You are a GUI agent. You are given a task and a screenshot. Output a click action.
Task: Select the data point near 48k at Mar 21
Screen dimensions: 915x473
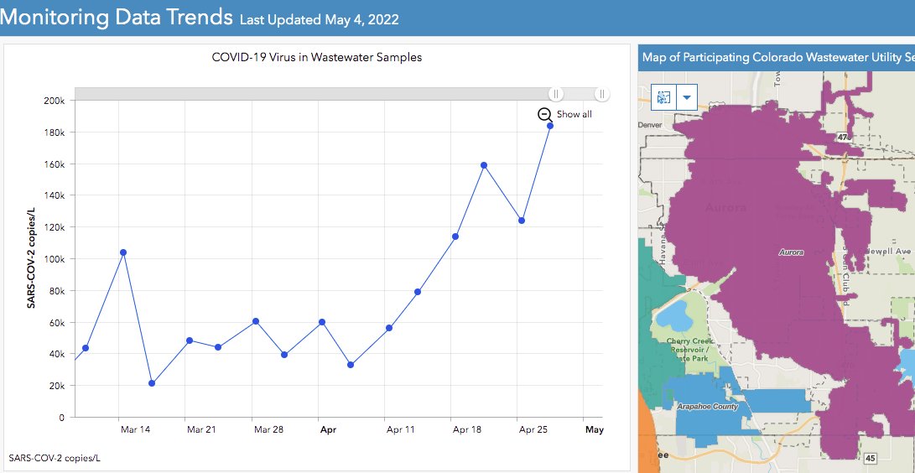pos(190,340)
